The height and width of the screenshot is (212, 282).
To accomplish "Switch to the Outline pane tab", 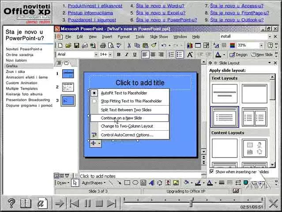I will (59, 63).
